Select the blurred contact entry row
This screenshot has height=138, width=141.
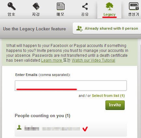point(71,130)
